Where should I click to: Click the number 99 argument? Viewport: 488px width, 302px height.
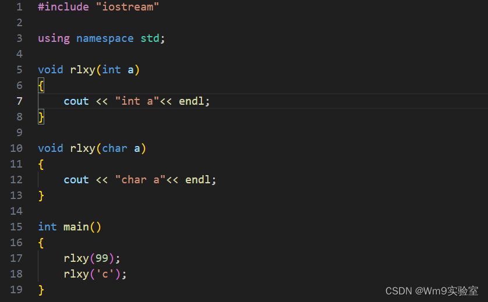102,258
